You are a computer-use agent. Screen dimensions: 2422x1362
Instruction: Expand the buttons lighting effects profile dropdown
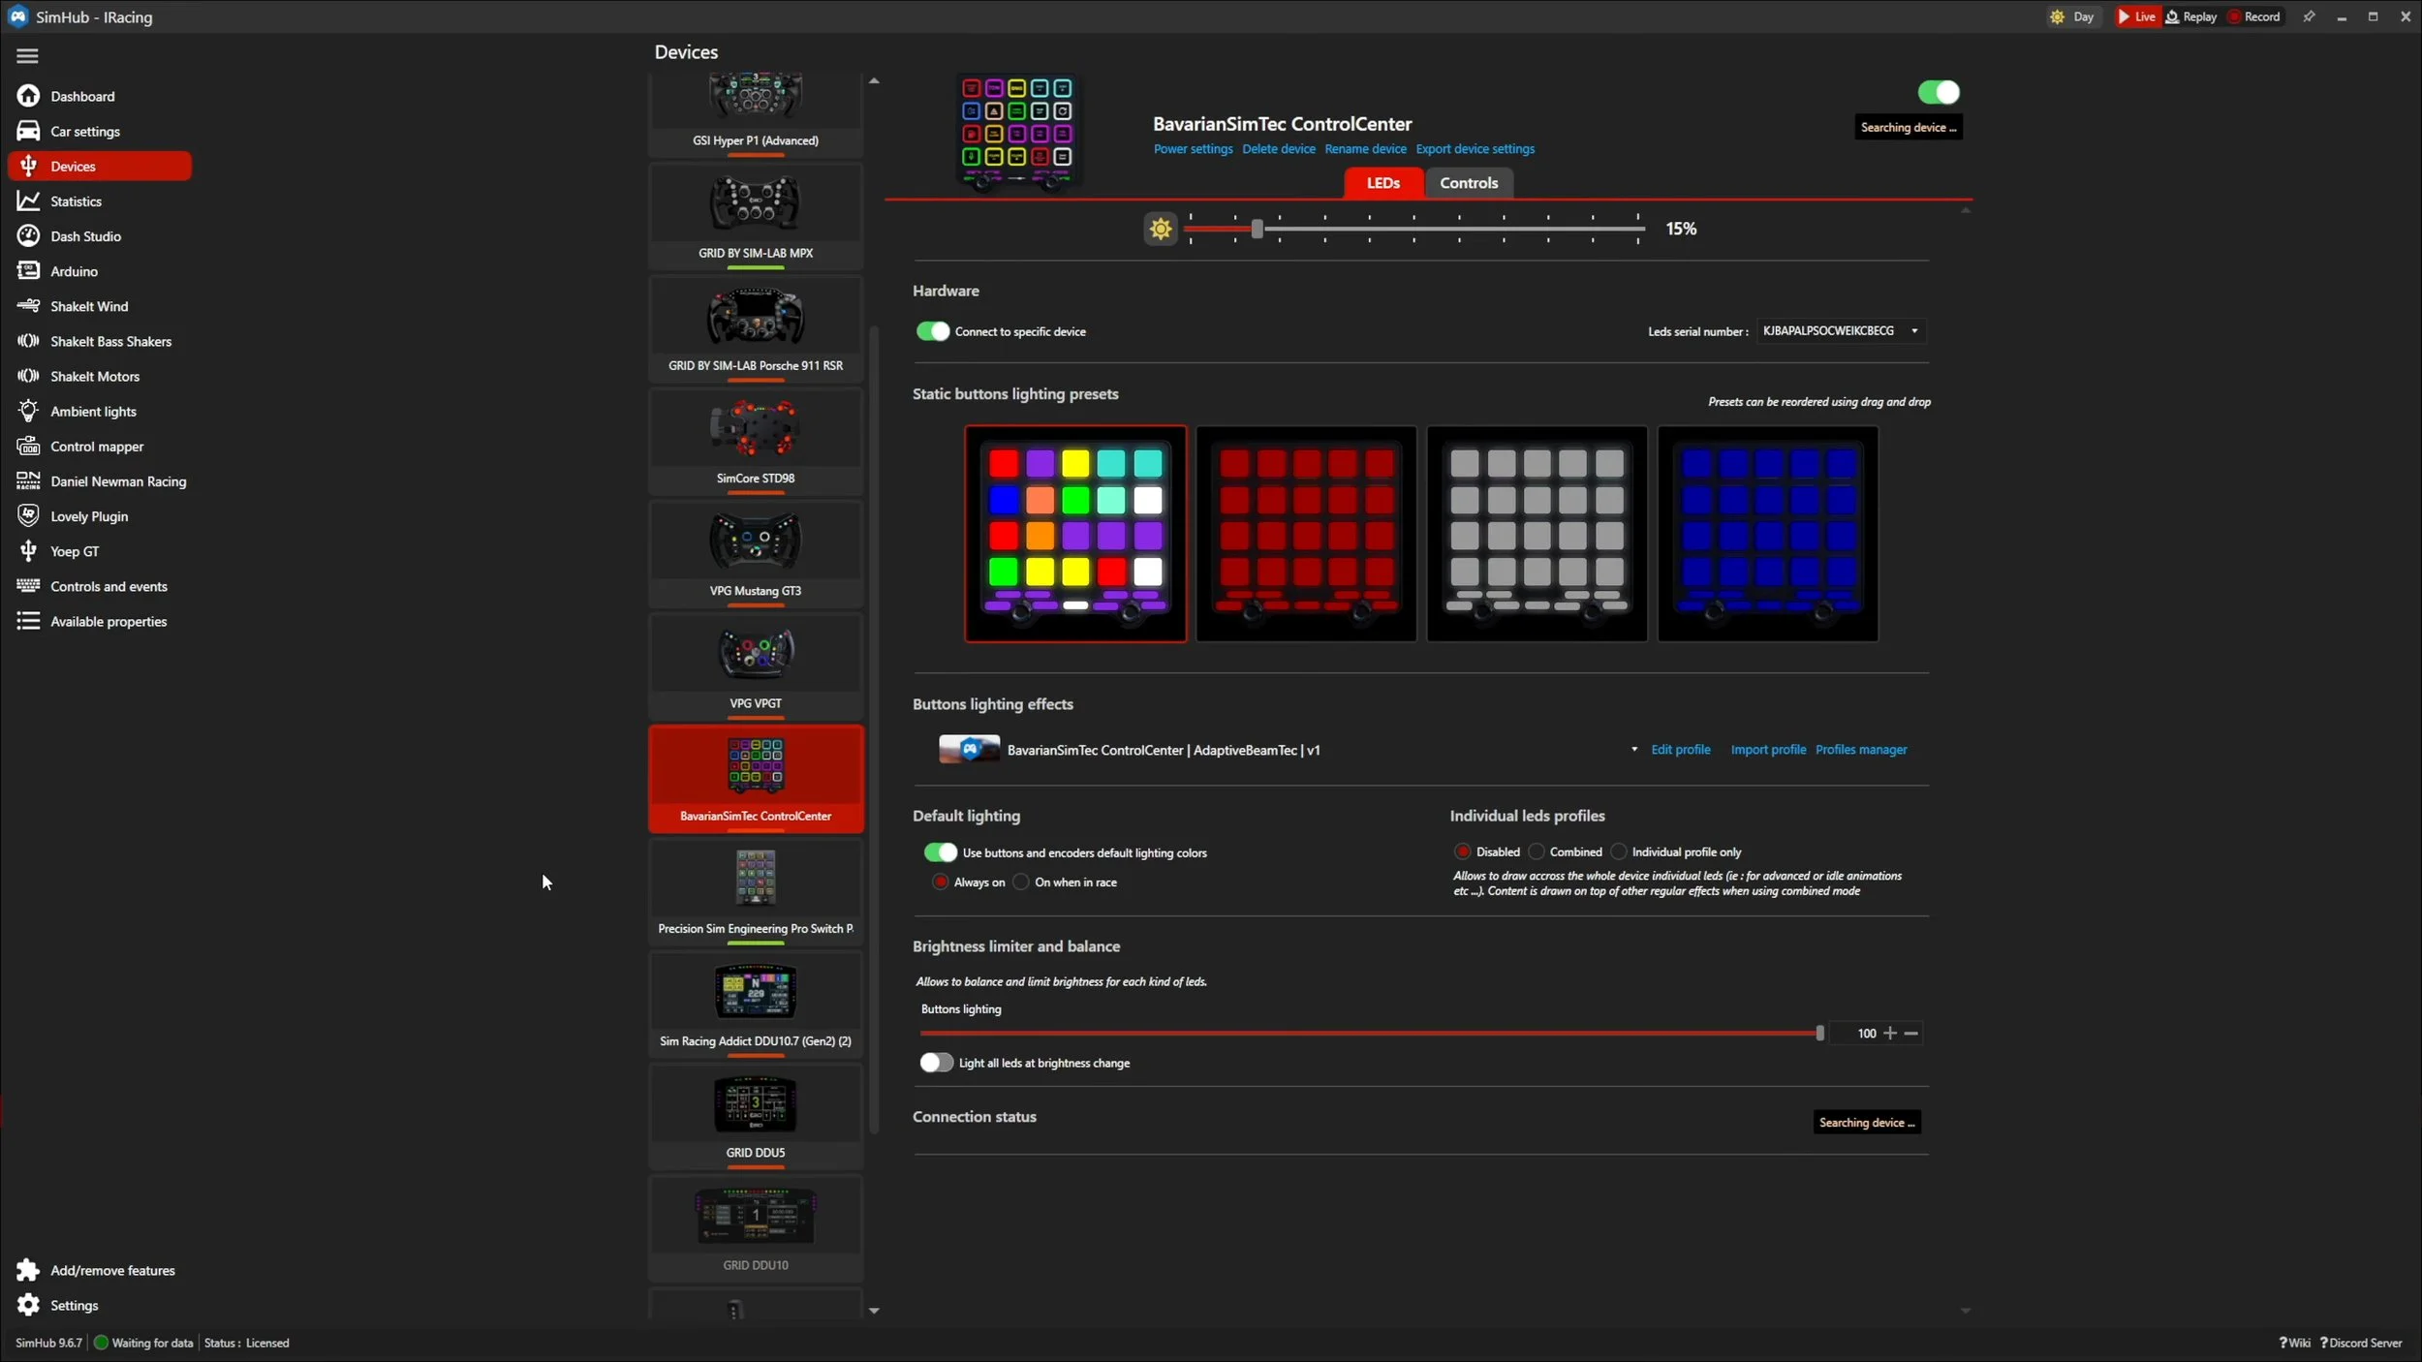1633,749
